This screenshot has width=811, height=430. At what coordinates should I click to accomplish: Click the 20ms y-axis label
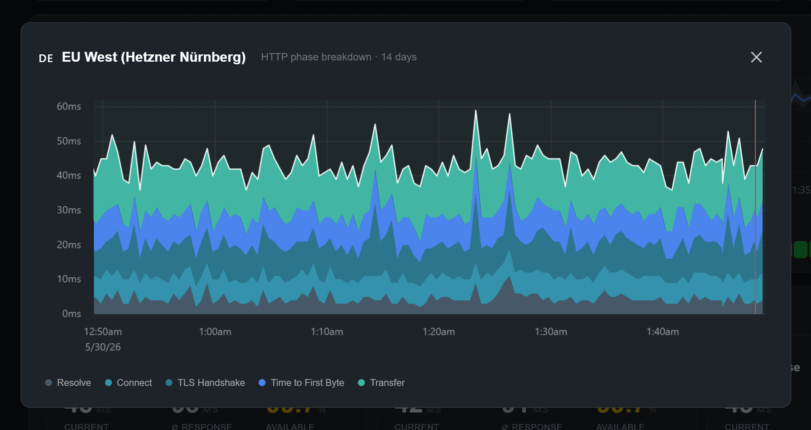coord(69,245)
